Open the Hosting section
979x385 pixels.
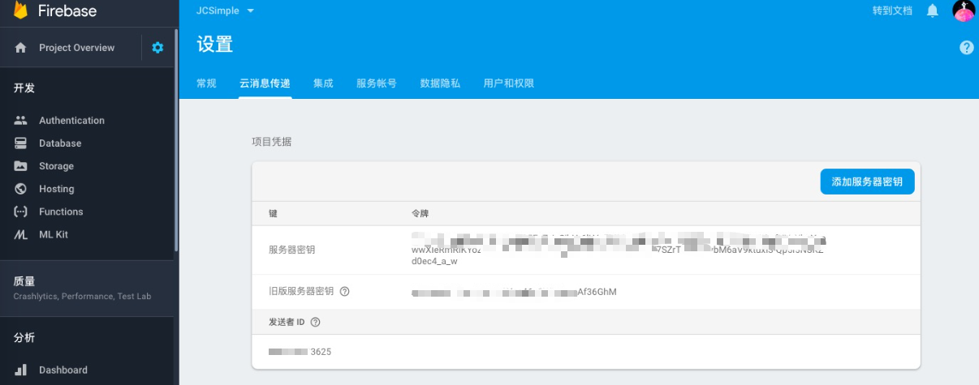click(56, 189)
